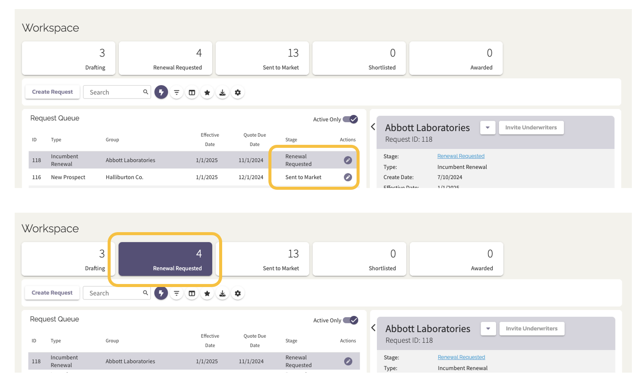Open the settings gear in the lower workspace toolbar

[238, 293]
